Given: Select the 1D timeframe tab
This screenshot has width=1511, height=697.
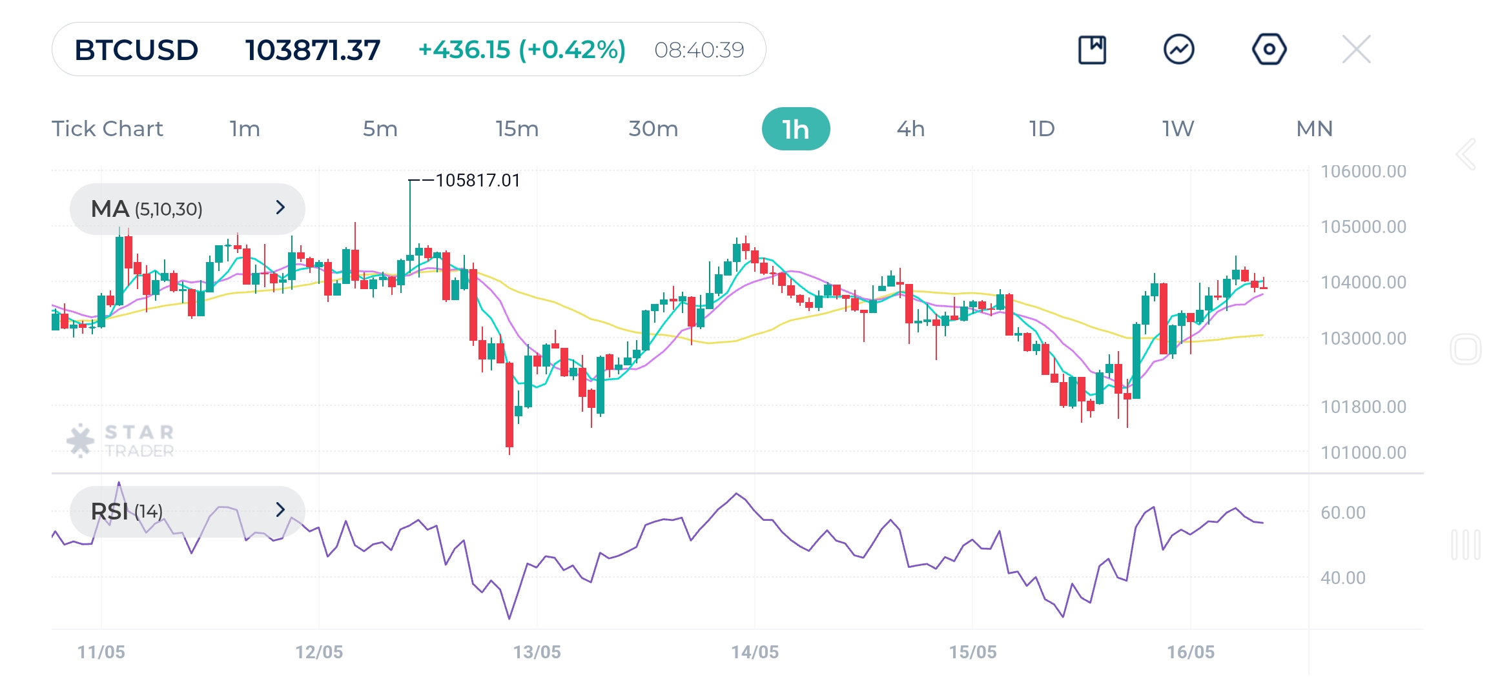Looking at the screenshot, I should [x=1042, y=128].
